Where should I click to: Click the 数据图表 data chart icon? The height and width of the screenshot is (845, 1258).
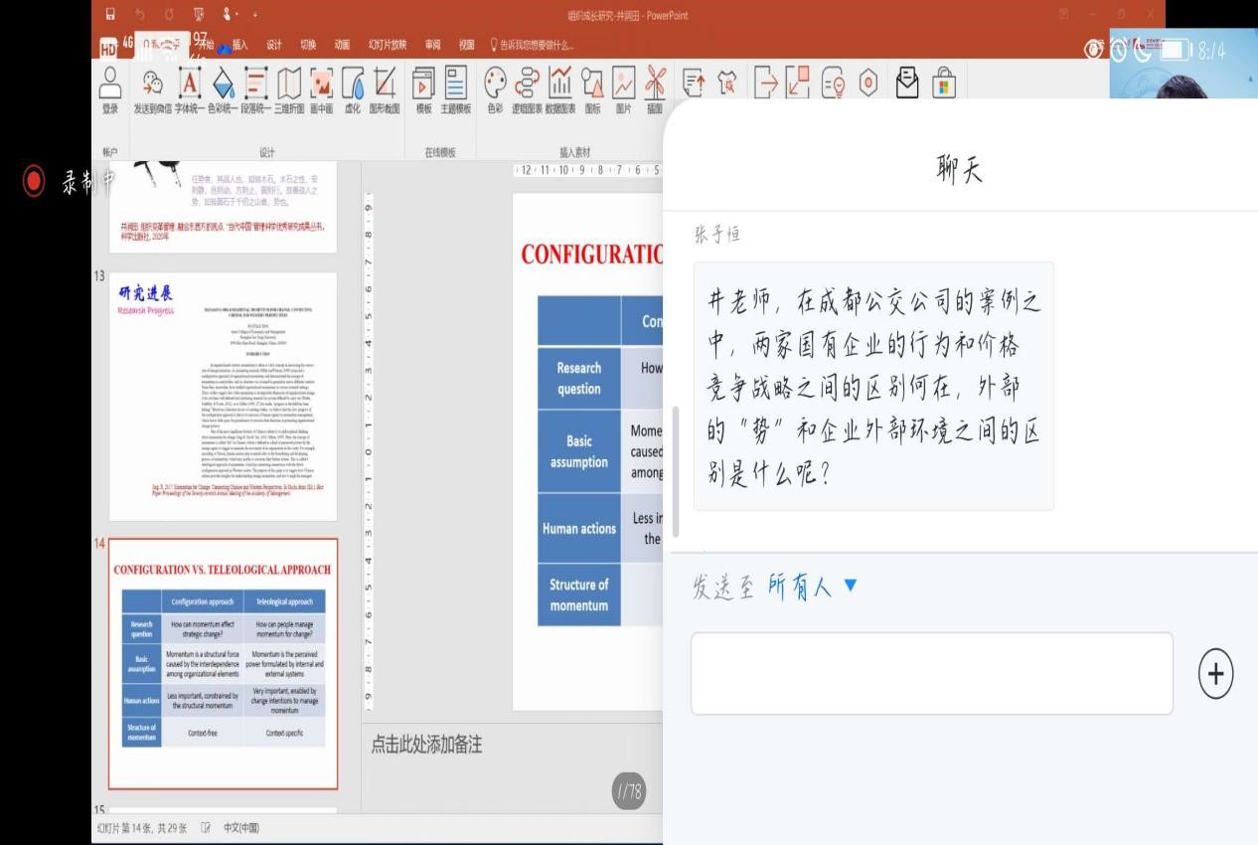(560, 84)
